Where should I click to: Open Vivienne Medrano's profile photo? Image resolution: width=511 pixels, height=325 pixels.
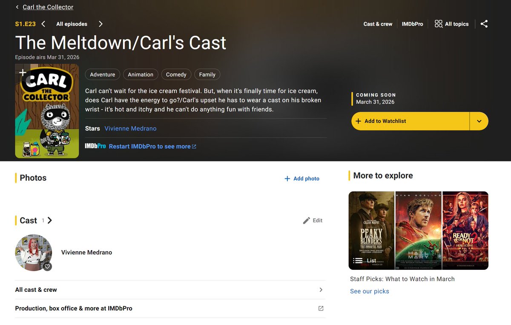pyautogui.click(x=34, y=252)
